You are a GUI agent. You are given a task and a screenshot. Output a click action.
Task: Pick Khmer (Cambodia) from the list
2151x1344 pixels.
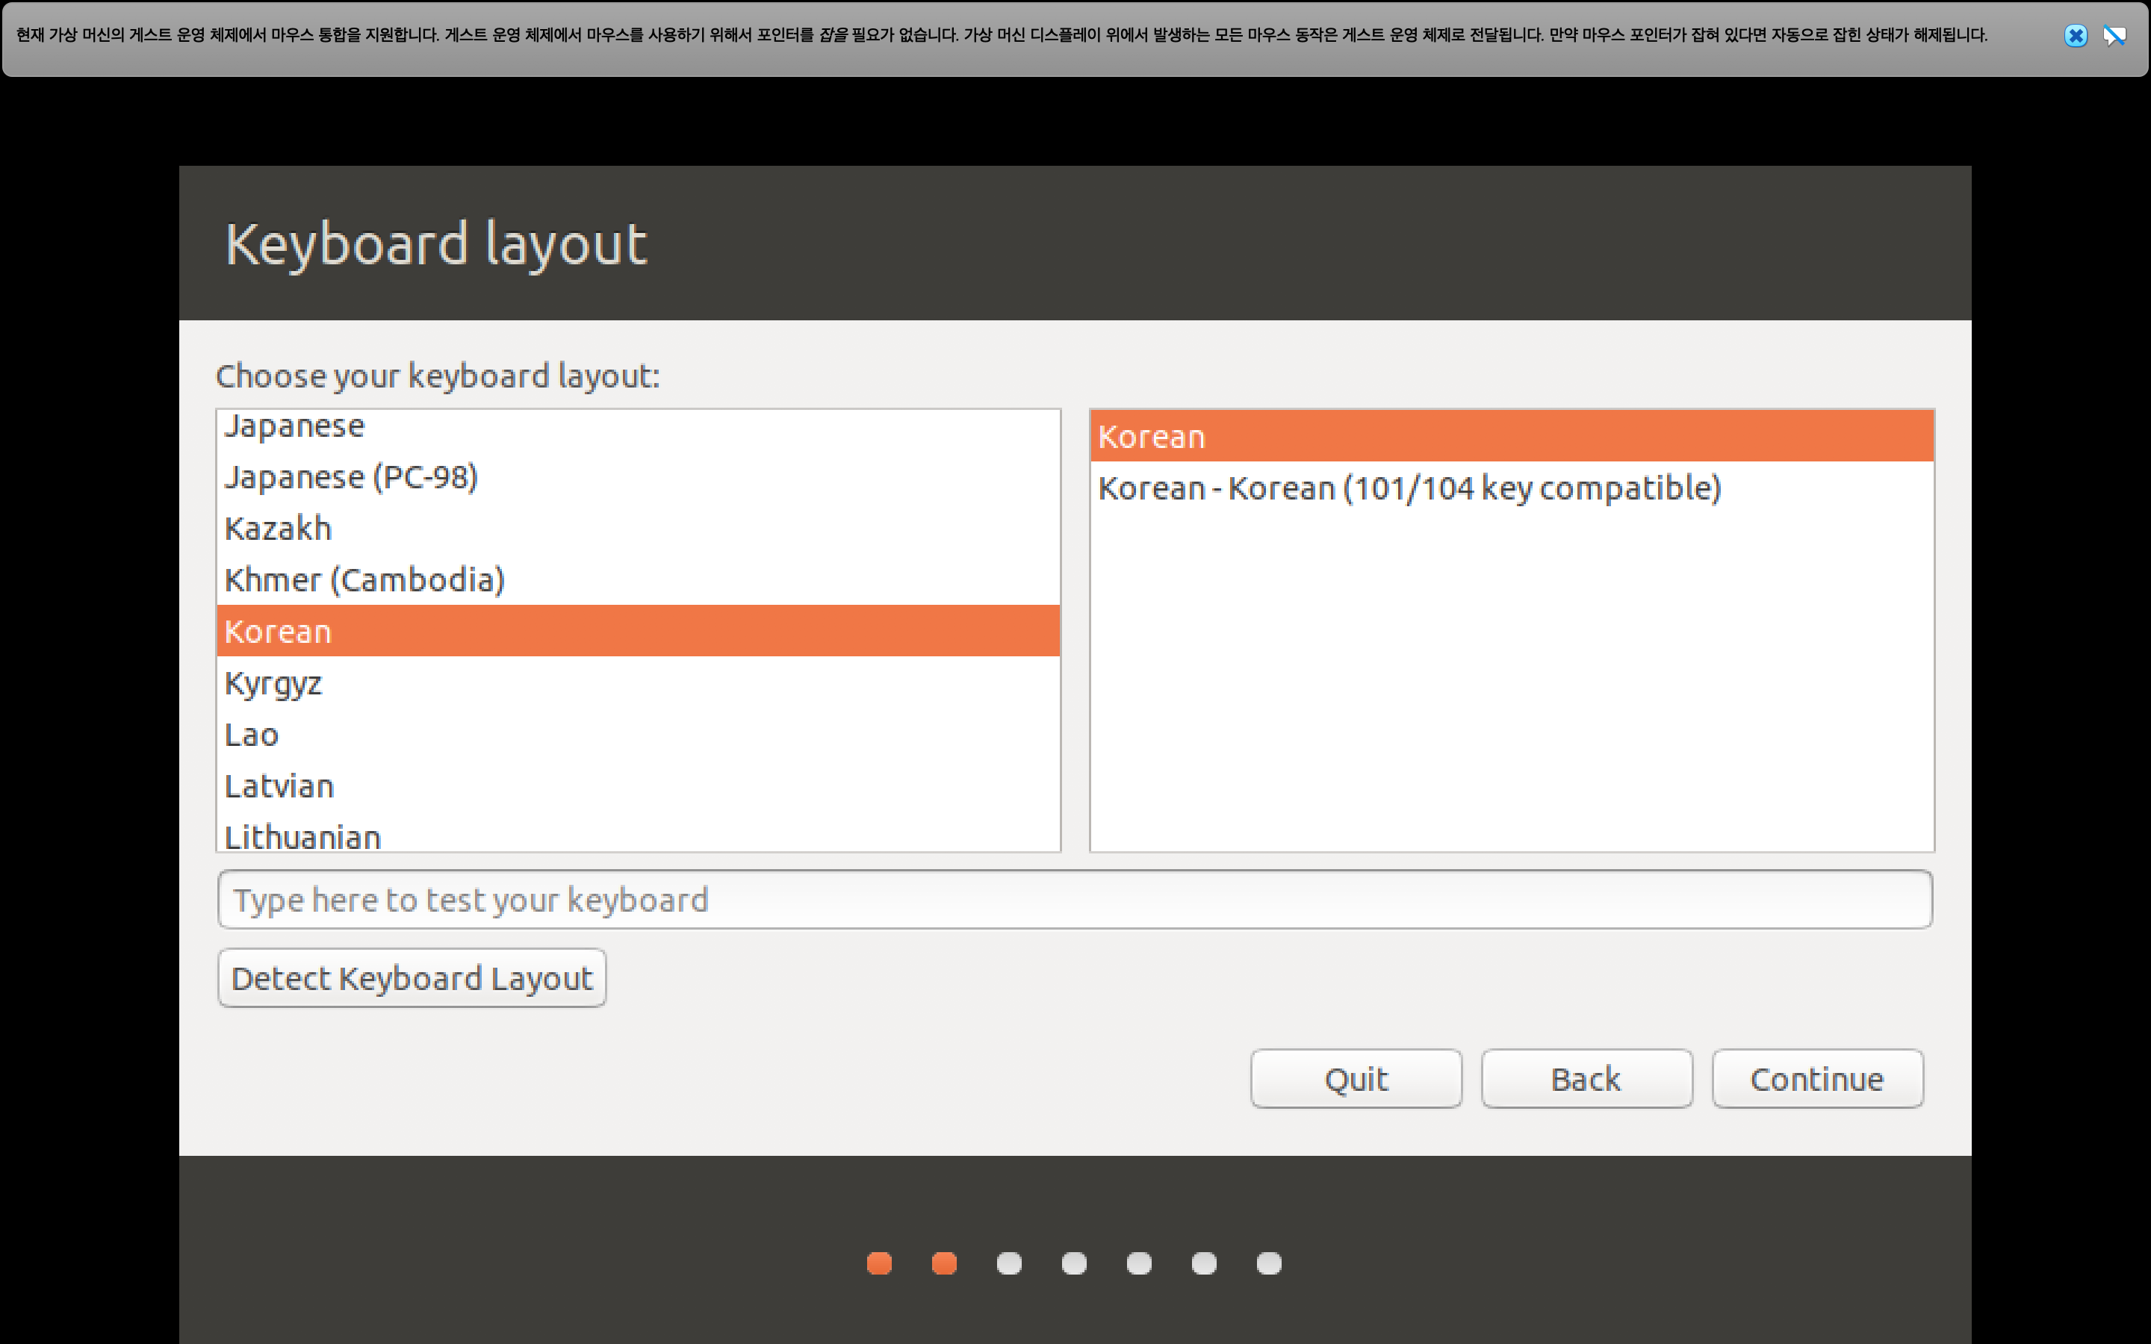tap(364, 580)
